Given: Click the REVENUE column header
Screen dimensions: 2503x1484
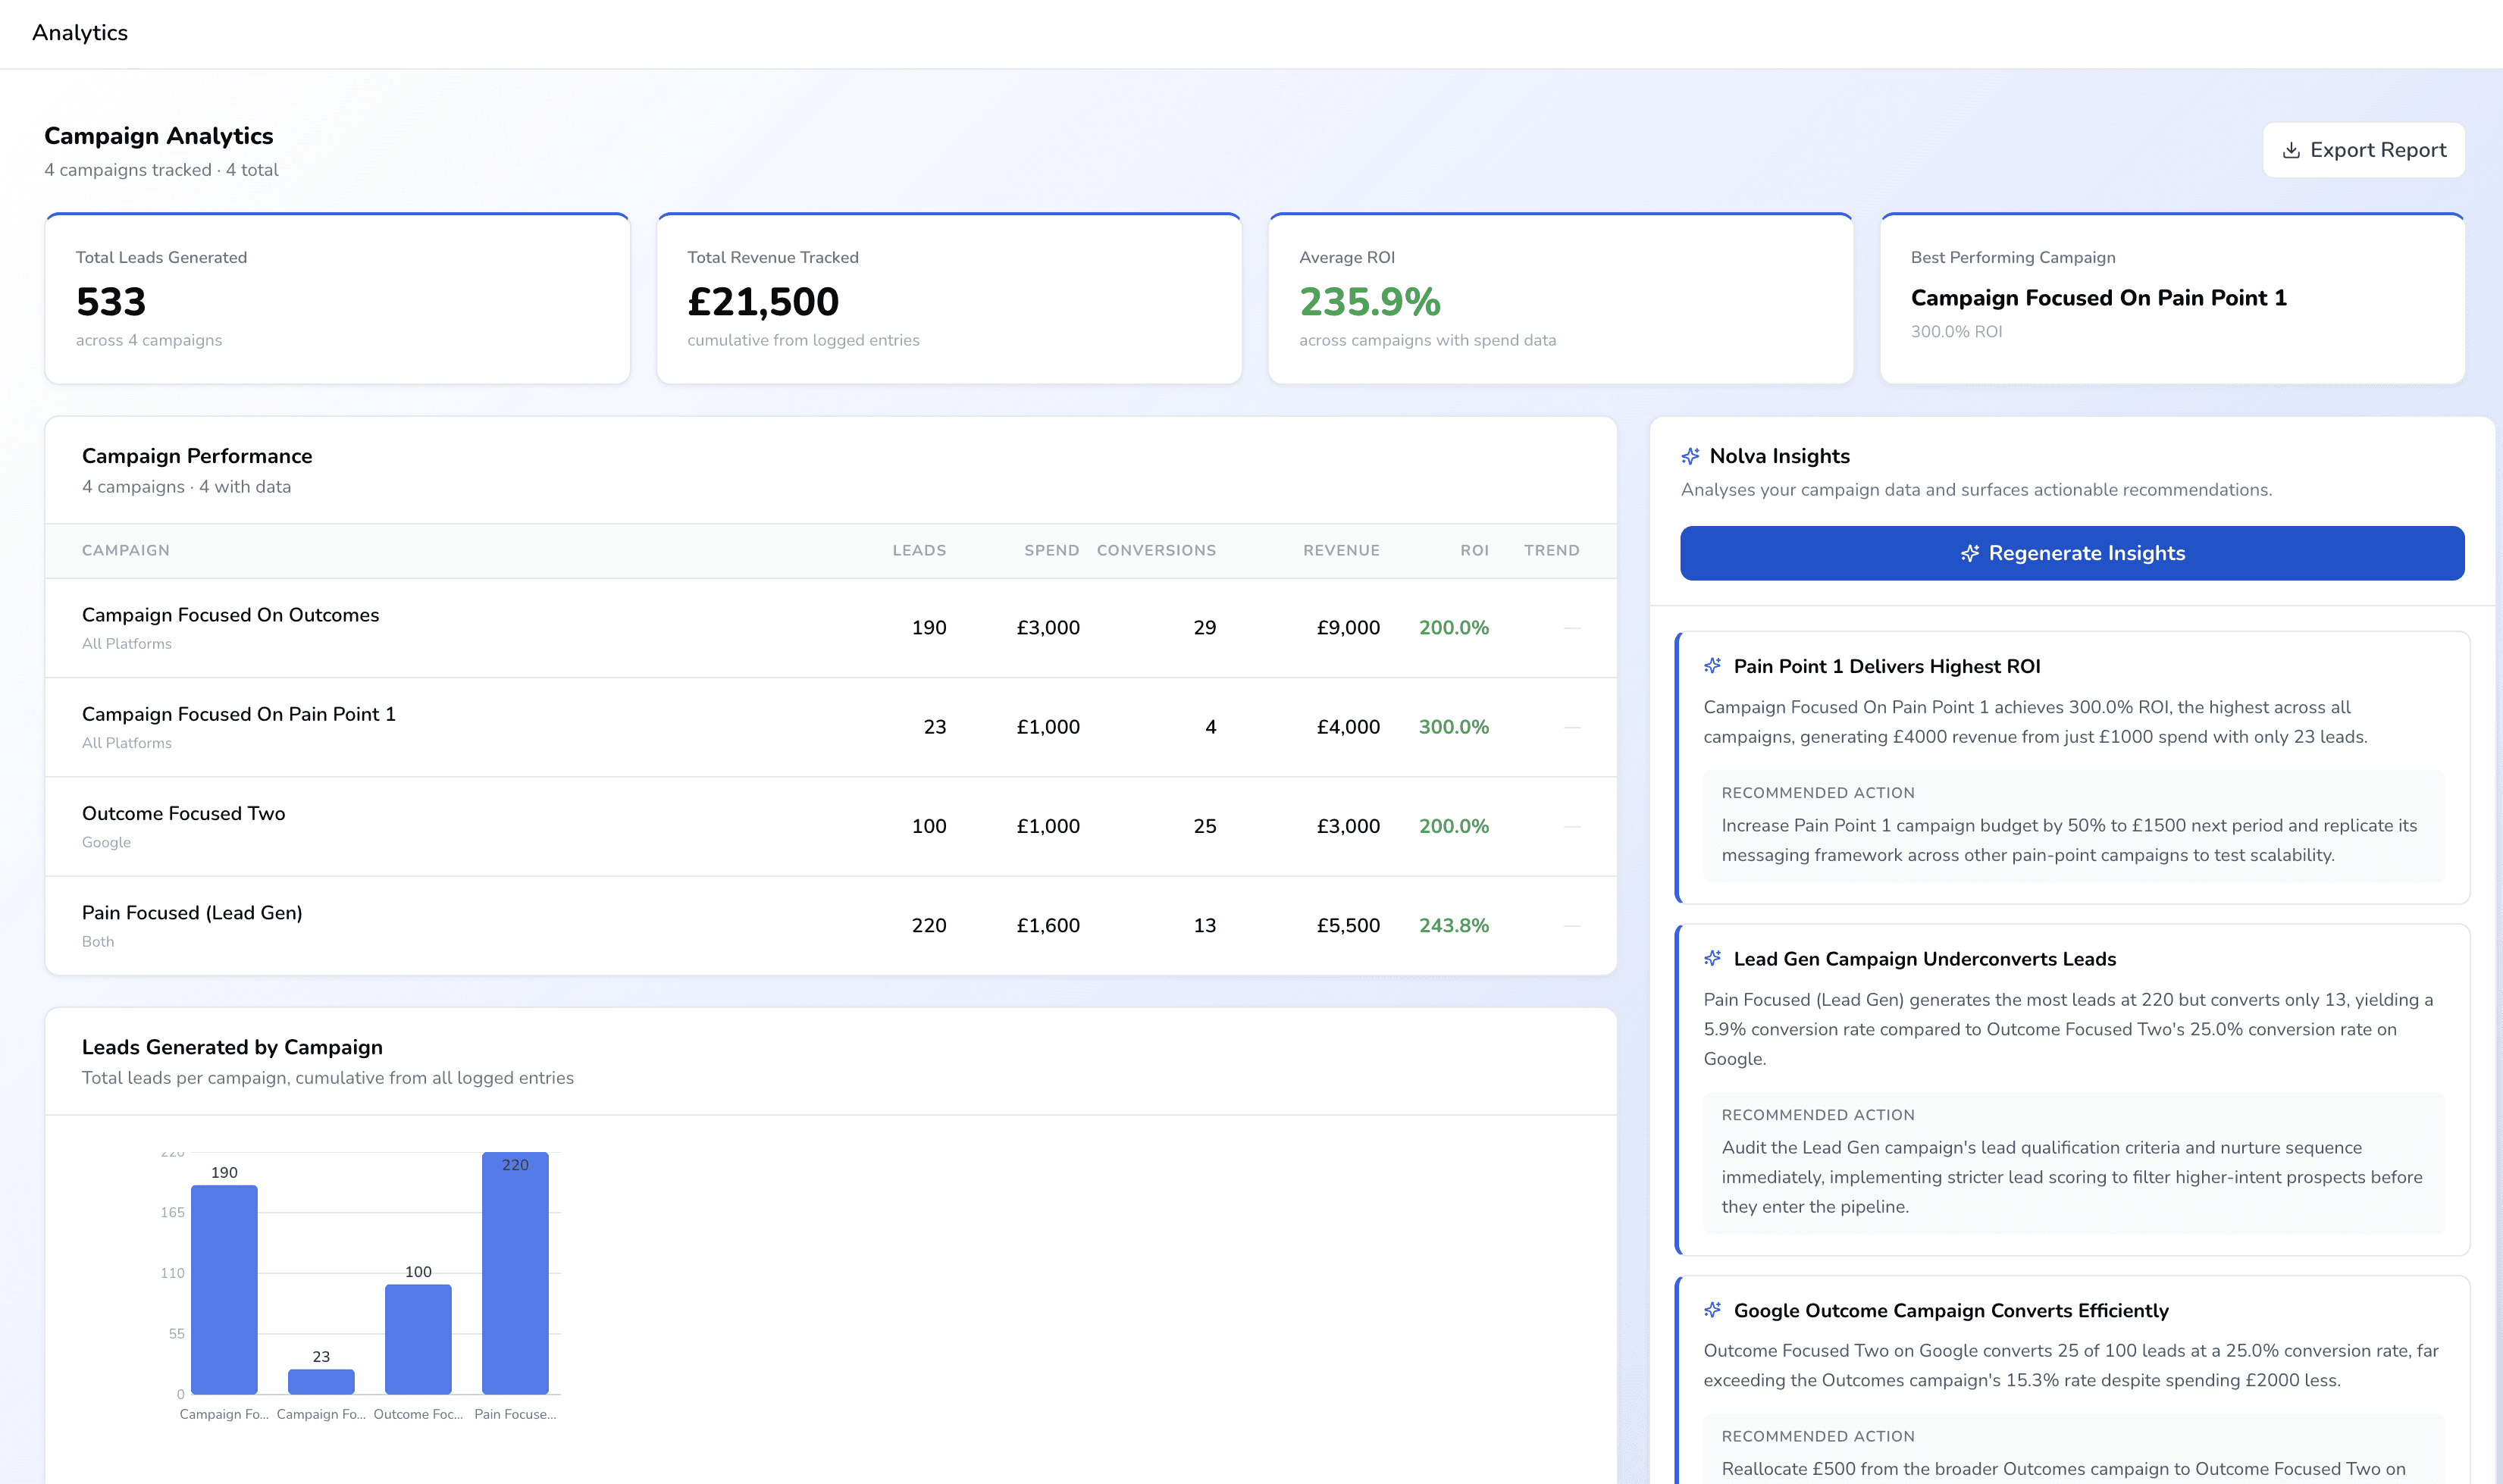Looking at the screenshot, I should [x=1340, y=550].
